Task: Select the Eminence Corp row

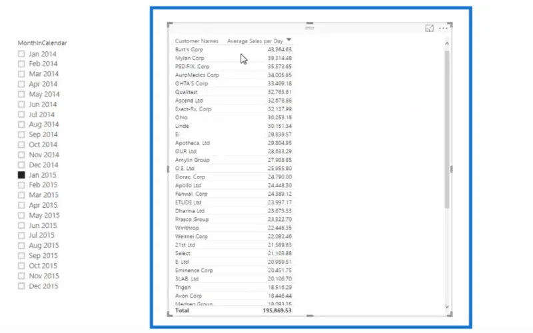Action: point(233,270)
